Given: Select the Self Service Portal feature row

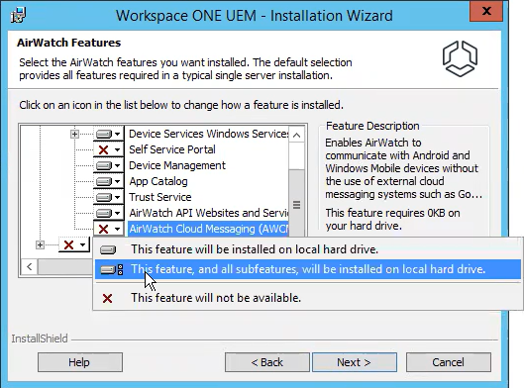Looking at the screenshot, I should pos(172,149).
